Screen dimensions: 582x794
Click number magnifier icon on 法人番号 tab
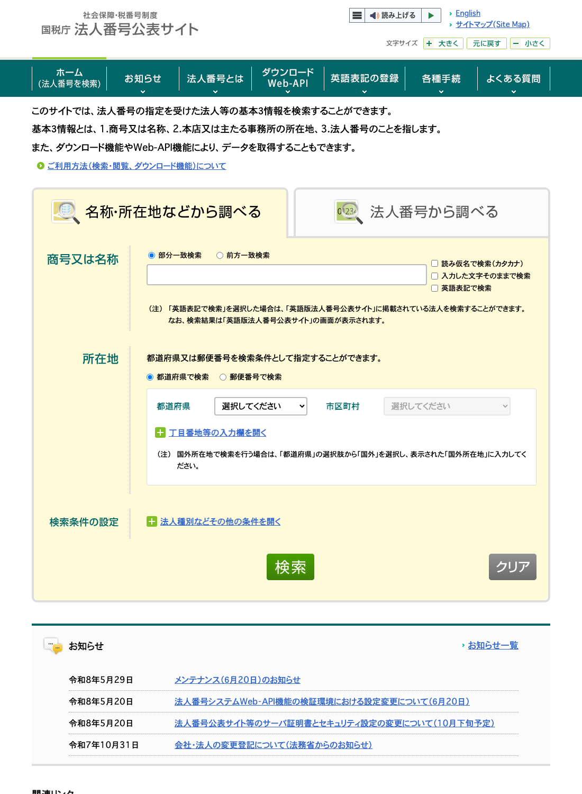[349, 212]
